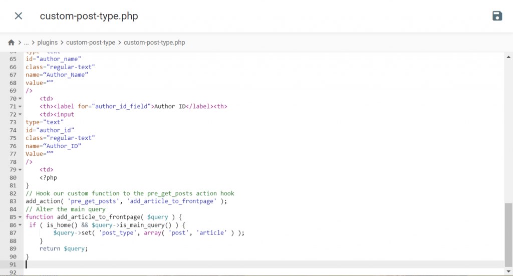Click the 'Alter the main query' comment line
The image size is (513, 276).
(x=66, y=209)
